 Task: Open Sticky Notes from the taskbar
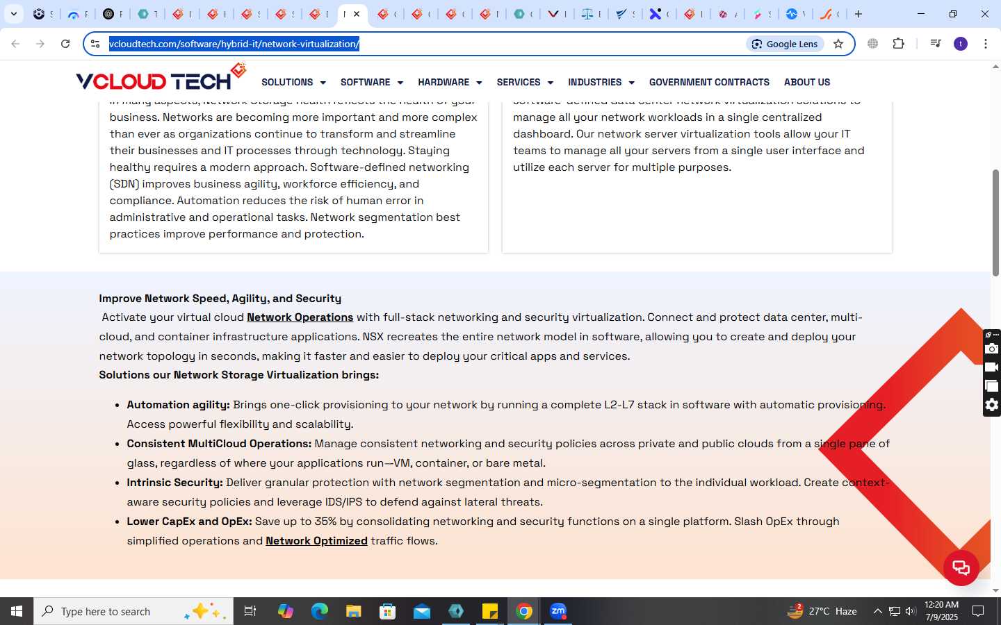(x=490, y=611)
